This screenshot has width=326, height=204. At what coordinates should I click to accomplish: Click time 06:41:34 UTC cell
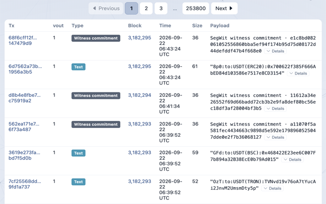click(171, 103)
